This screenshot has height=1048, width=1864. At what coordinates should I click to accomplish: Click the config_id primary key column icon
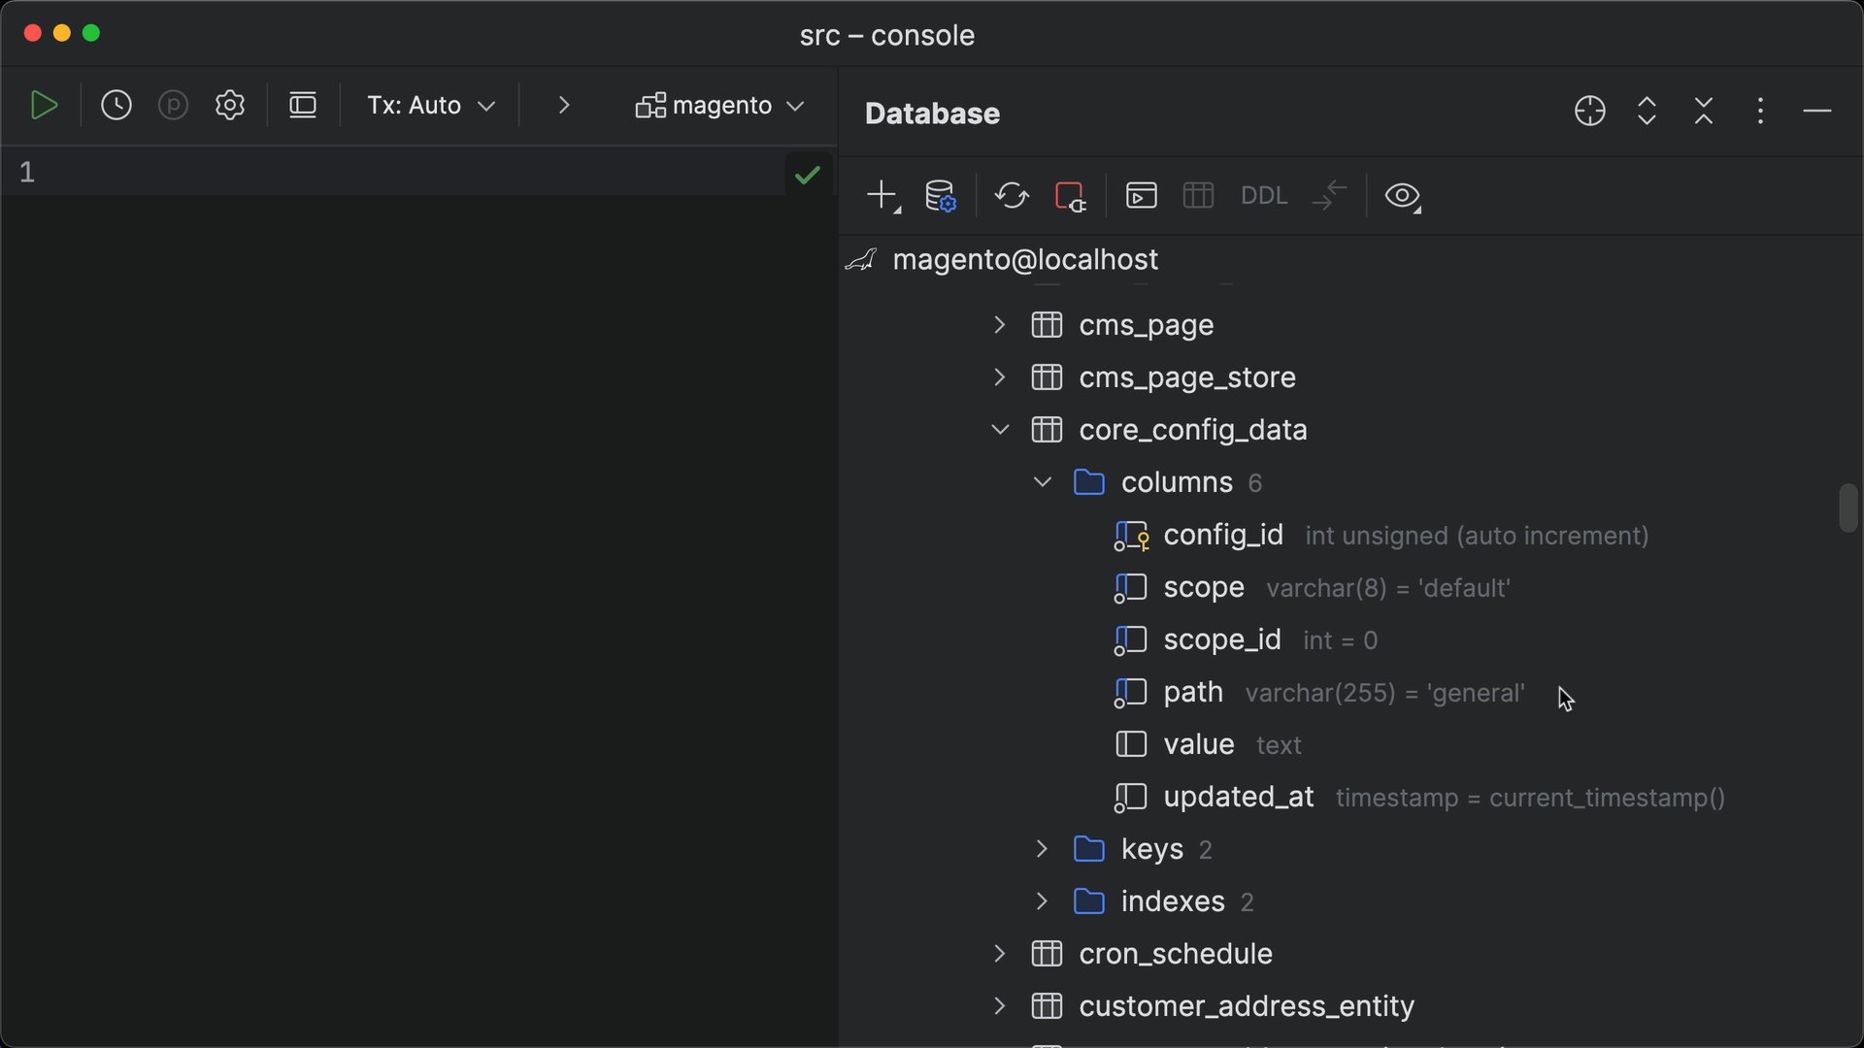[x=1131, y=536]
